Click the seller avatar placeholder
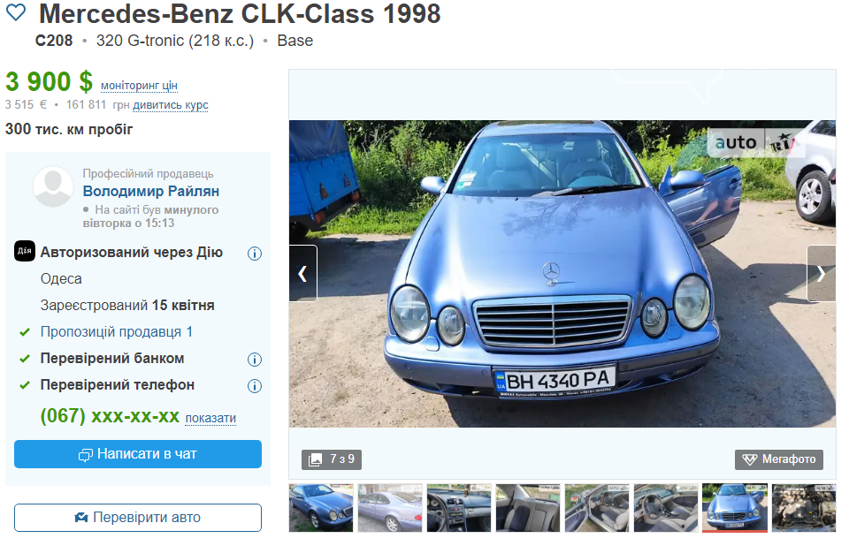This screenshot has width=849, height=546. pyautogui.click(x=52, y=186)
